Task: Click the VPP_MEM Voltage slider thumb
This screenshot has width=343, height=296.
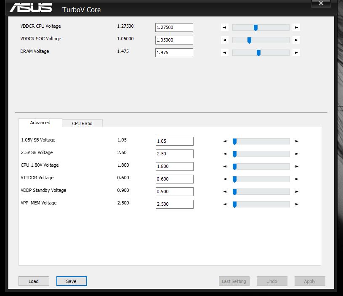Action: click(234, 204)
